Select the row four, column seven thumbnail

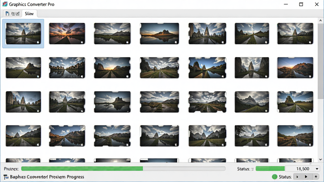(295, 136)
